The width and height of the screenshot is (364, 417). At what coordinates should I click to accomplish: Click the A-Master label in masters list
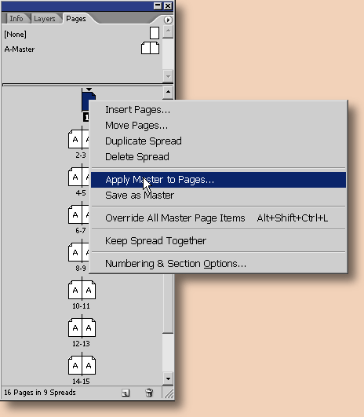(20, 49)
